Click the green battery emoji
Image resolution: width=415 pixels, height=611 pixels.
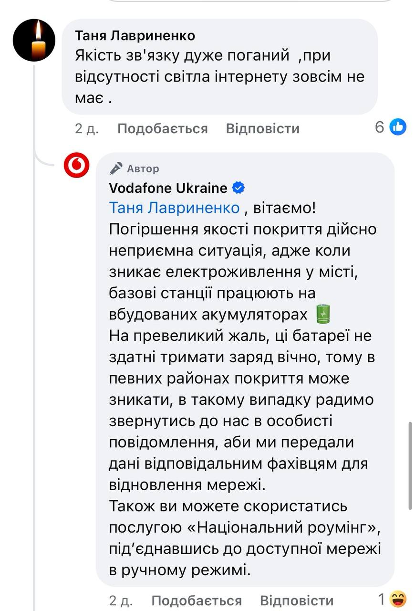323,314
